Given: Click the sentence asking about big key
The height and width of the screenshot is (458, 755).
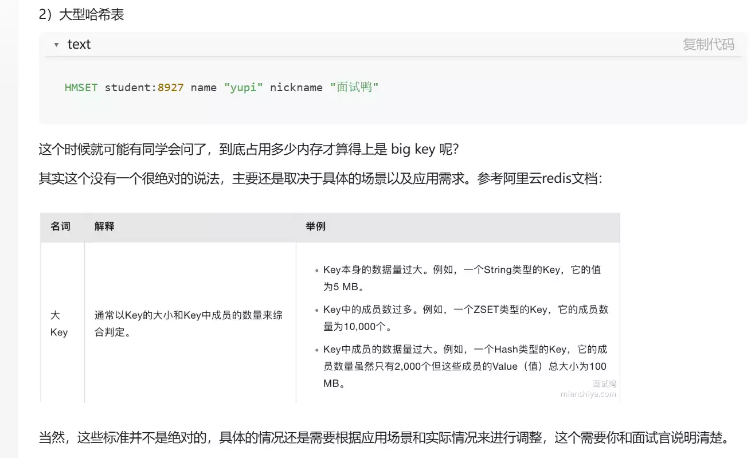Looking at the screenshot, I should tap(248, 150).
